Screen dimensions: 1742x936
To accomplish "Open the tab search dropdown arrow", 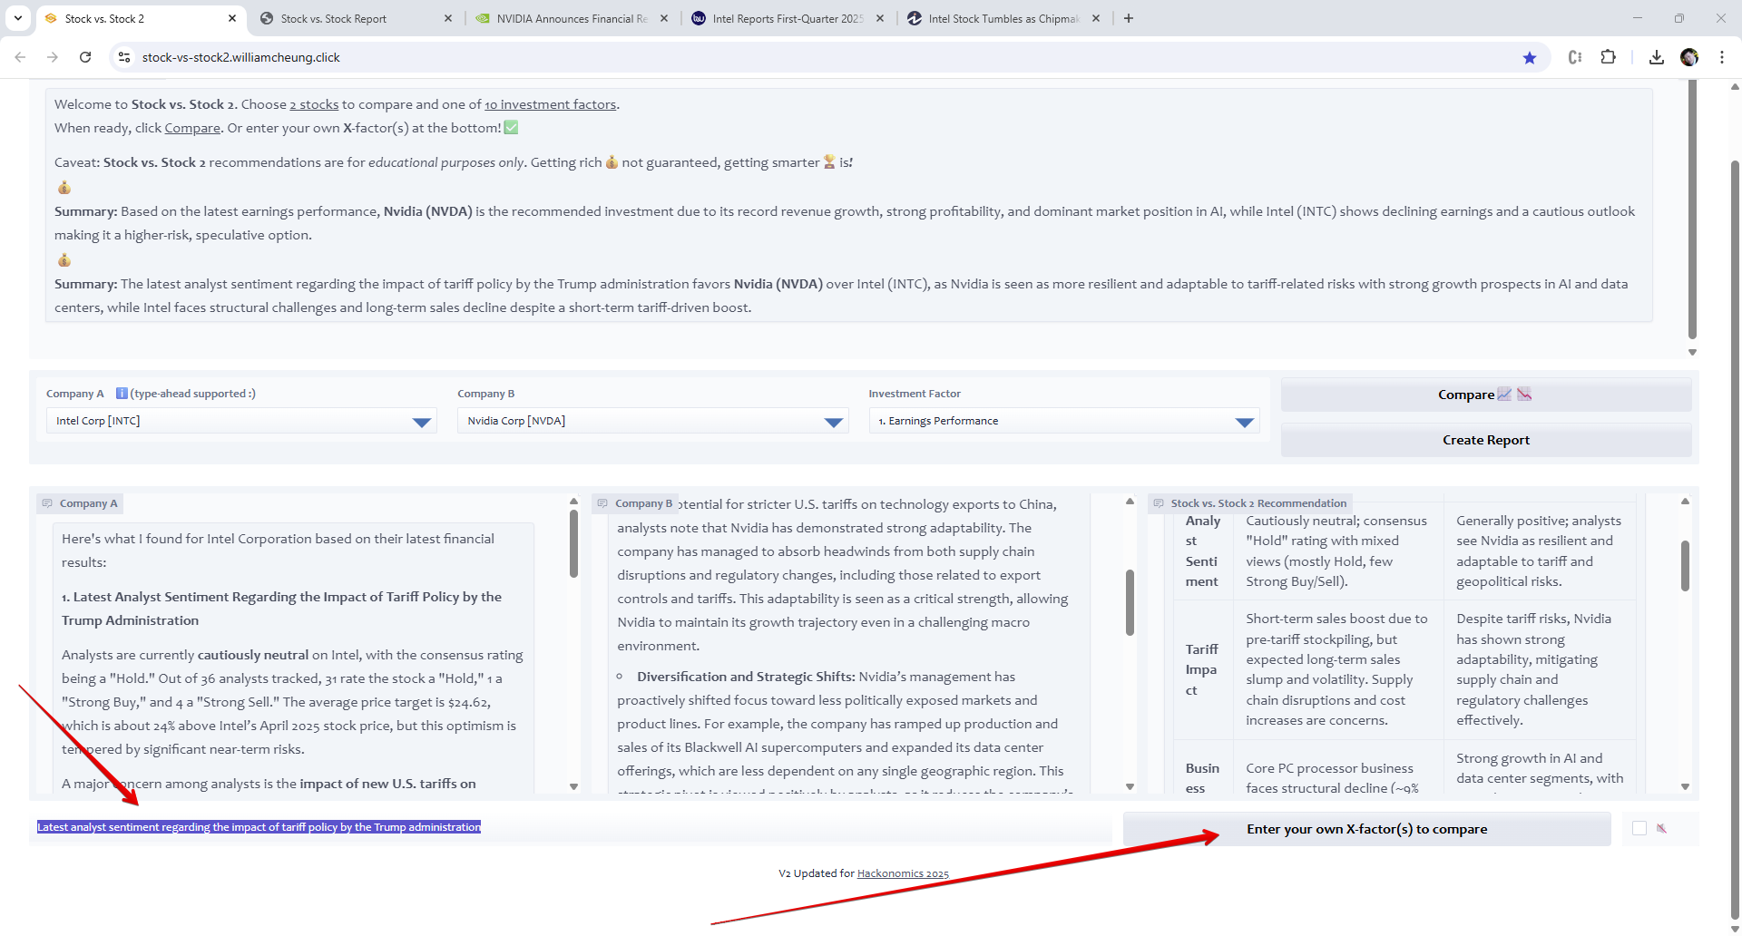I will pyautogui.click(x=18, y=18).
